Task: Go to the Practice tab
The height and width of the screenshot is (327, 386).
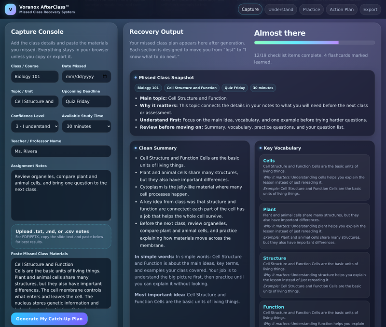Action: click(311, 9)
